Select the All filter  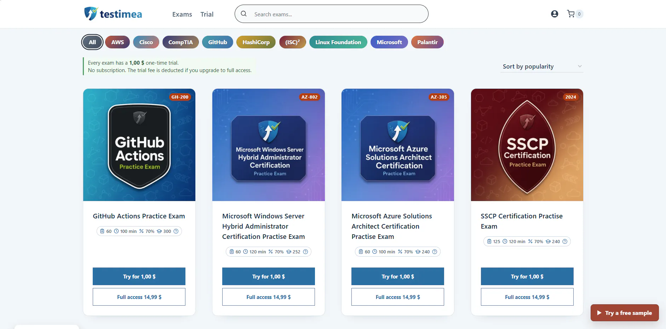pos(92,42)
